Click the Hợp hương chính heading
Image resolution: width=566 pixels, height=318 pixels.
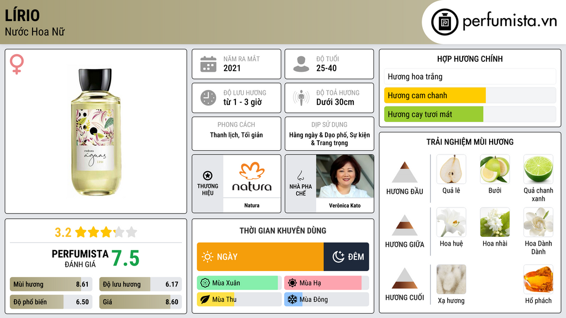point(470,59)
